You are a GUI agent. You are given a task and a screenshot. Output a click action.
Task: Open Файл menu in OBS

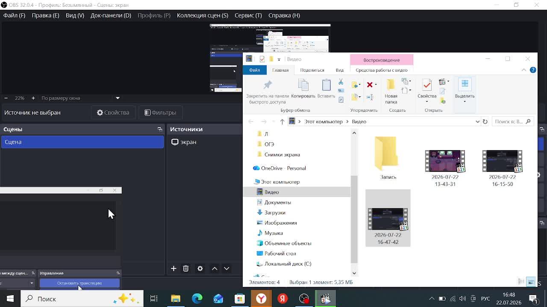(x=14, y=15)
